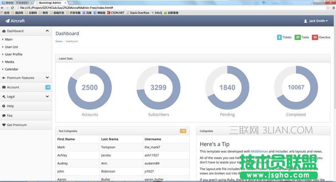
Task: Click the username the_mark7 cell
Action: pos(153,147)
